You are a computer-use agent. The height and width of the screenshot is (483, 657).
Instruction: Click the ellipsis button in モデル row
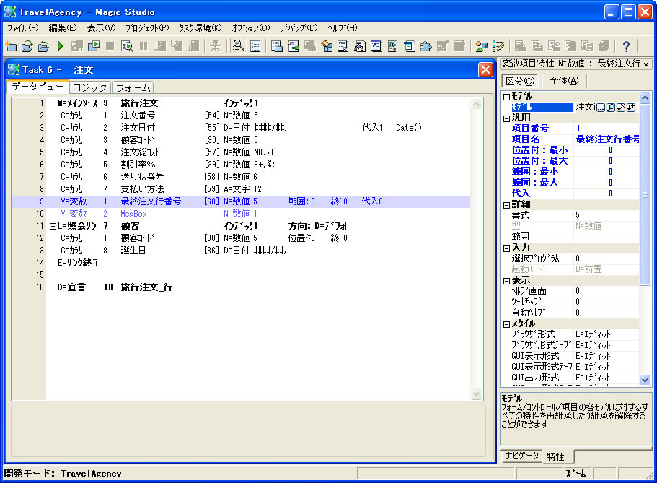click(601, 108)
